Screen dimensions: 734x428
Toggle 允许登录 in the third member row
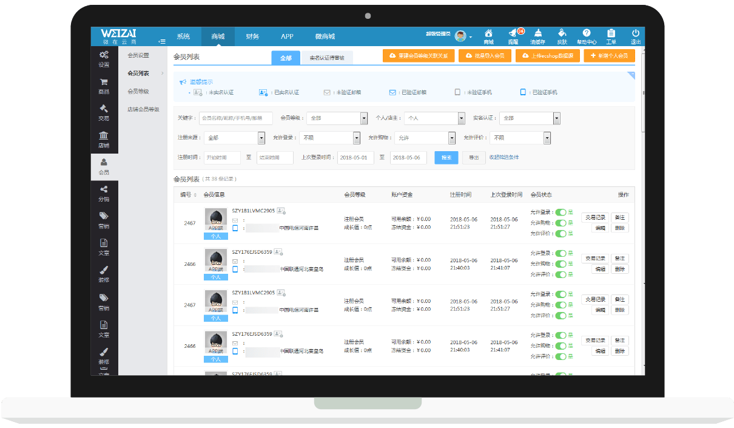point(561,294)
